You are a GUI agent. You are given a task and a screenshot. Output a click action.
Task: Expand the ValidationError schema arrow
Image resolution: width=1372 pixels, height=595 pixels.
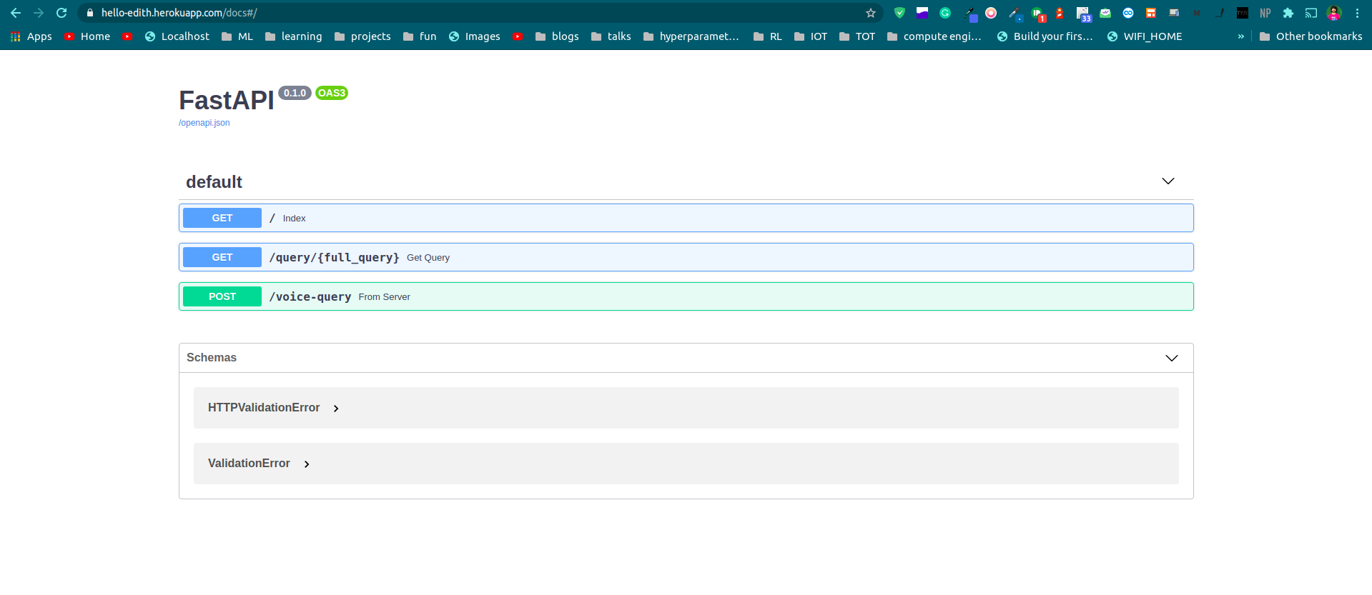point(307,464)
